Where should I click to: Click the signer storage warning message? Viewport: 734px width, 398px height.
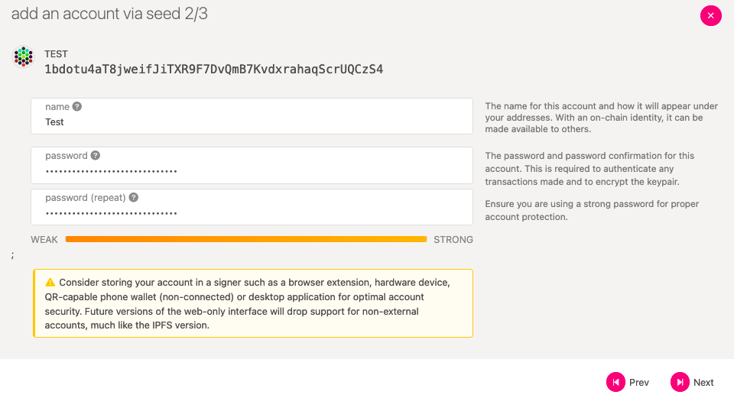click(x=253, y=303)
